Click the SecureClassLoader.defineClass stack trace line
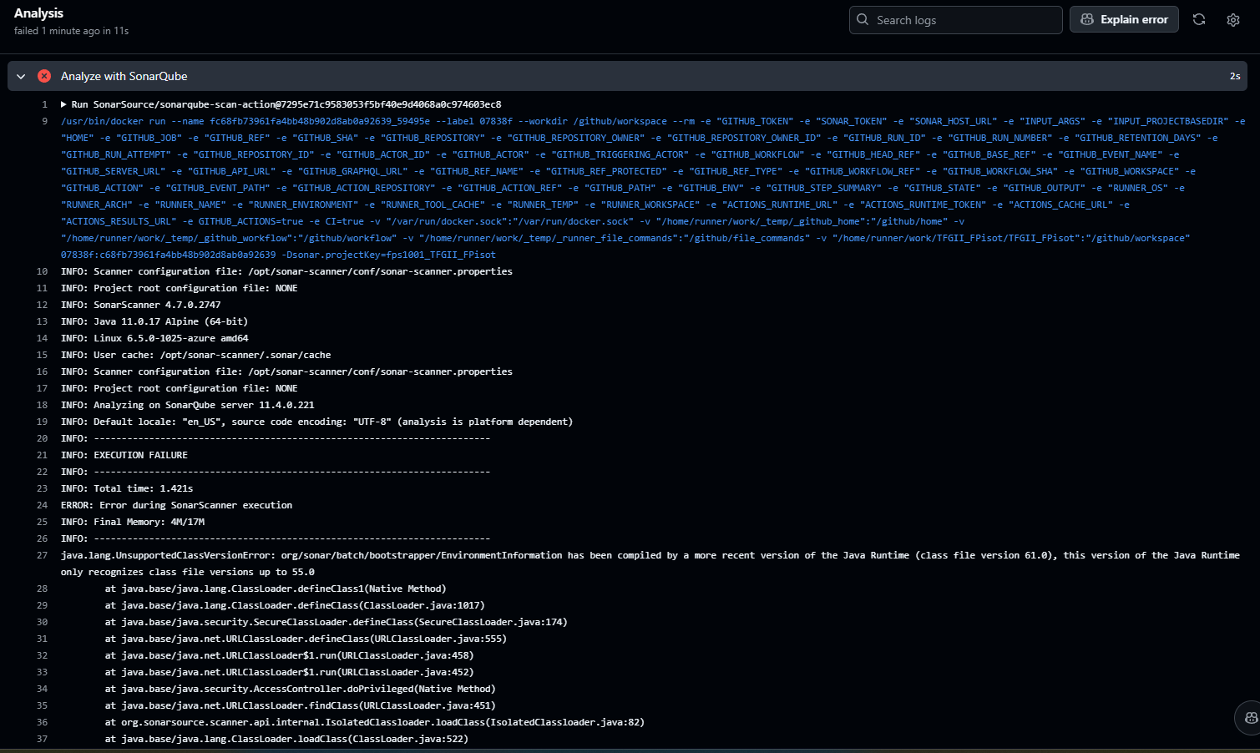1260x753 pixels. point(336,622)
